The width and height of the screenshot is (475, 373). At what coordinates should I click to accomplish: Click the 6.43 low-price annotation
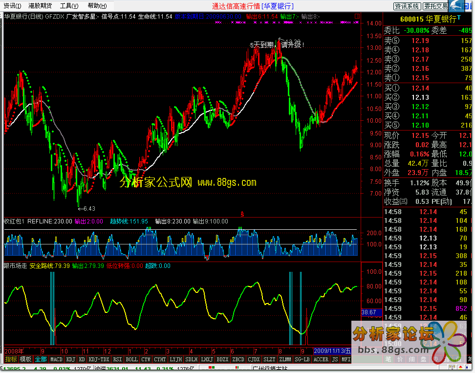[87, 209]
